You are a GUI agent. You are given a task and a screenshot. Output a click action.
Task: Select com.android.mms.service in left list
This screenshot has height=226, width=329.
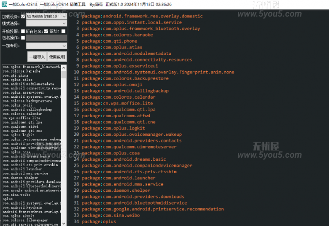click(x=25, y=174)
